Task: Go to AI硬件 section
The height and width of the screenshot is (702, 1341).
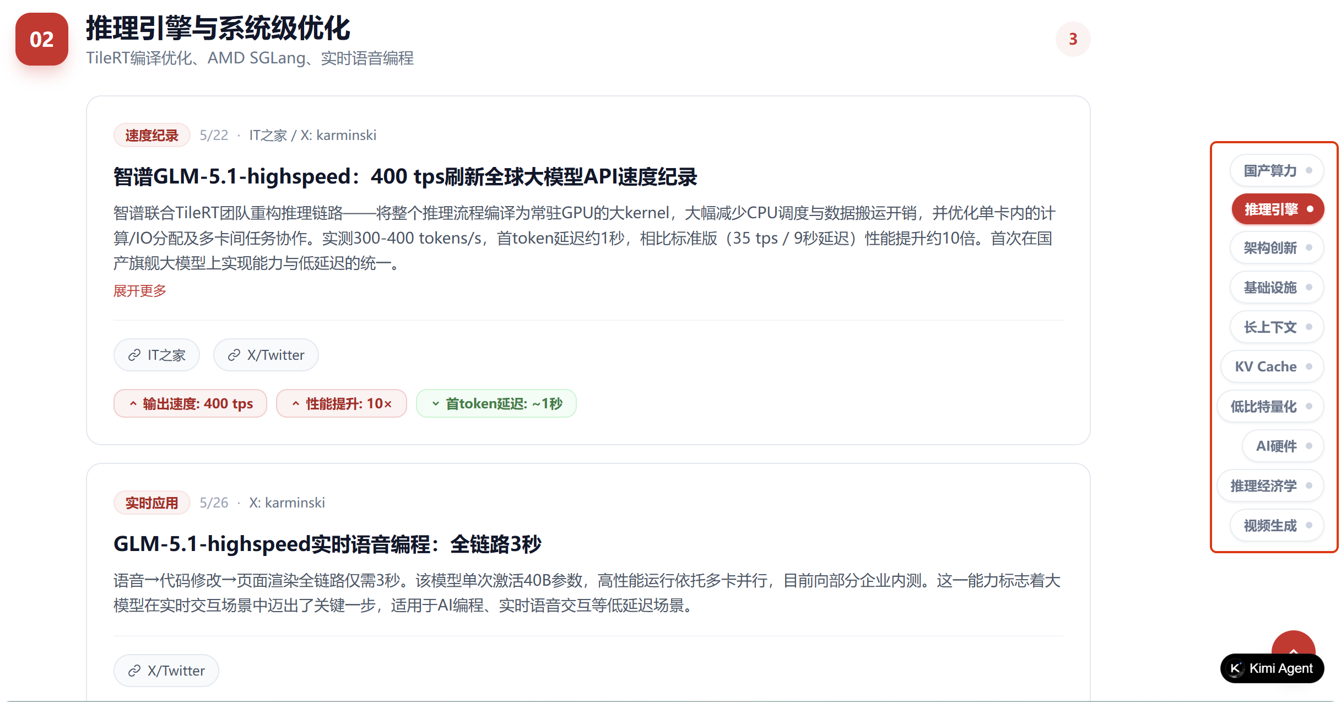Action: click(1283, 446)
